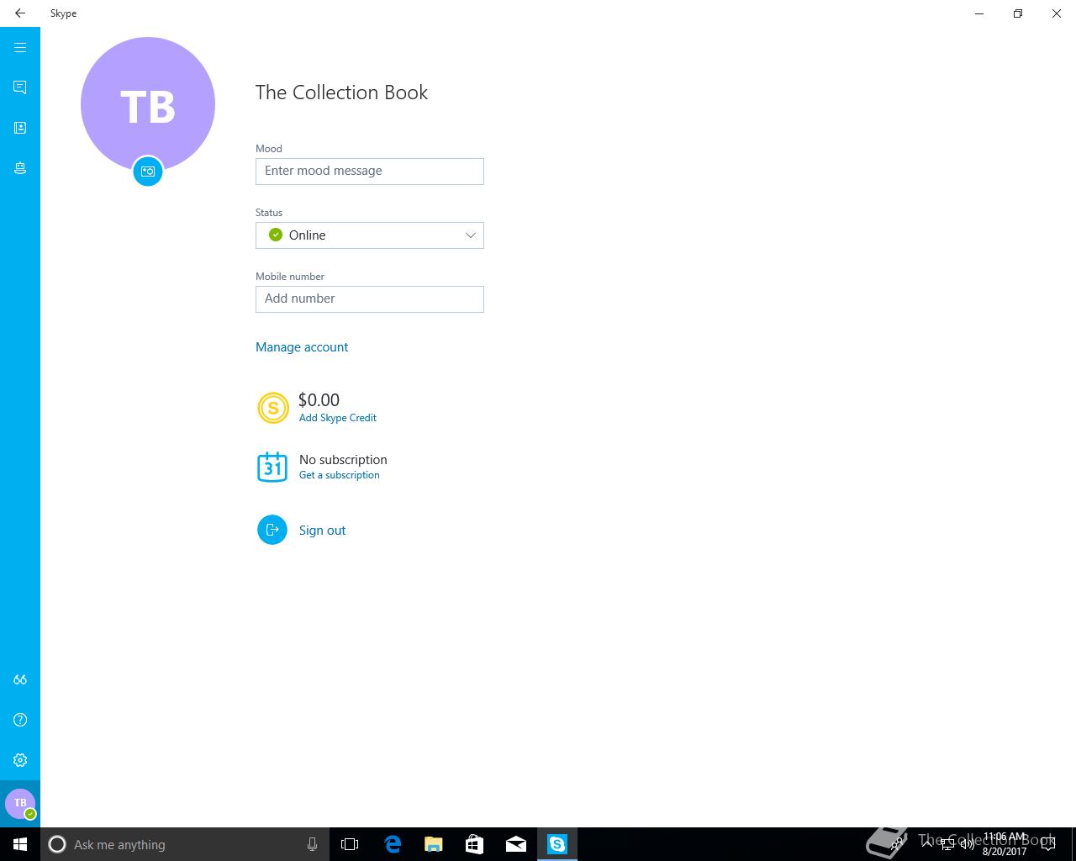
Task: Click the Mood message input field
Action: [370, 172]
